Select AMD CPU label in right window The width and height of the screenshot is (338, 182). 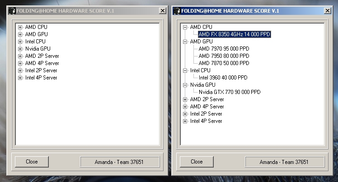(201, 27)
